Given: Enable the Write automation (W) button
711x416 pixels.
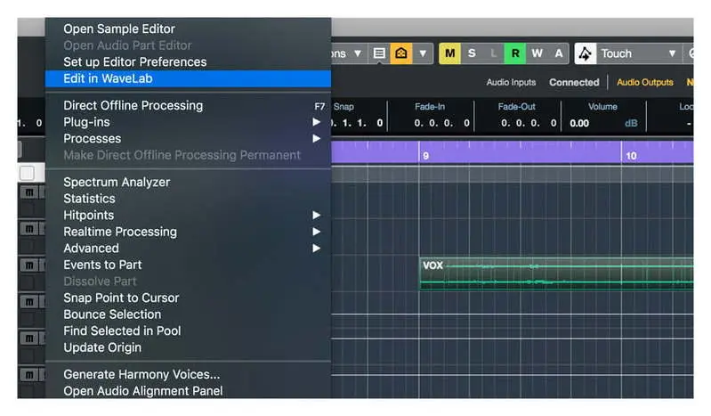Looking at the screenshot, I should click(x=537, y=53).
